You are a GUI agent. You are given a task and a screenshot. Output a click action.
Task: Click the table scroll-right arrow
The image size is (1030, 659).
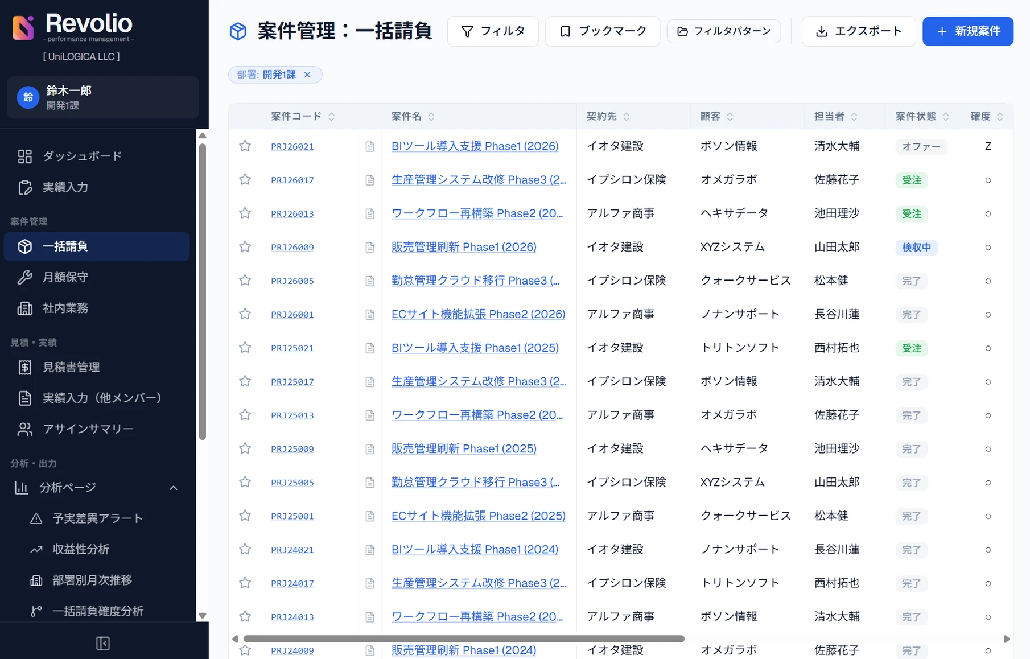tap(1006, 639)
